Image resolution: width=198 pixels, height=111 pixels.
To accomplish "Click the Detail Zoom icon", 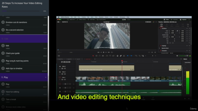I will point(140,56).
